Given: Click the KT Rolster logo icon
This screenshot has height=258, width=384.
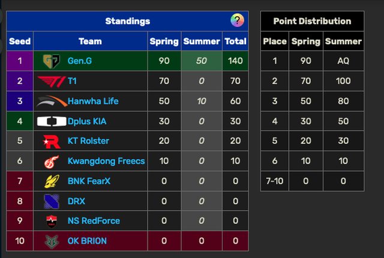Looking at the screenshot, I should (51, 141).
